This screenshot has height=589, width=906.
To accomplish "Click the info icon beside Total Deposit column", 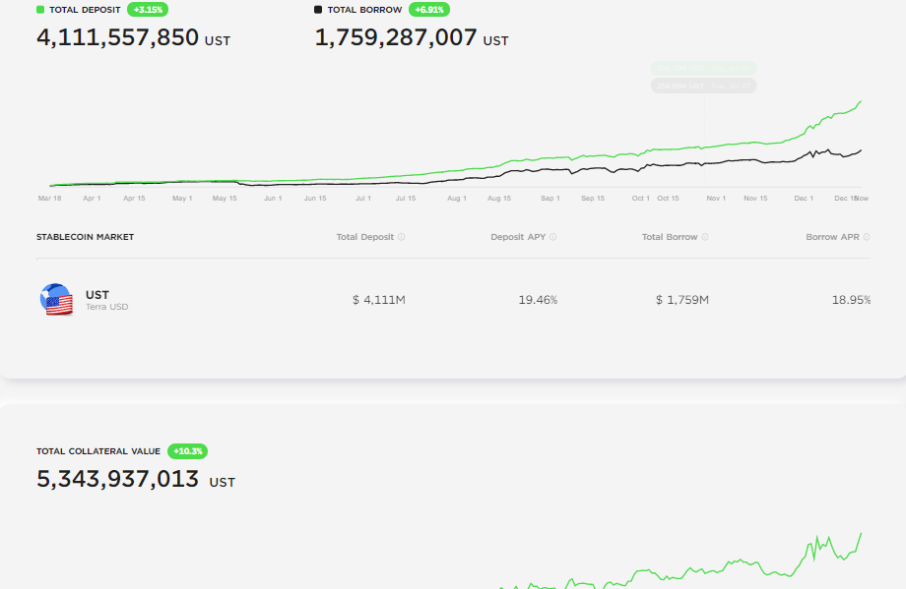I will pyautogui.click(x=402, y=237).
